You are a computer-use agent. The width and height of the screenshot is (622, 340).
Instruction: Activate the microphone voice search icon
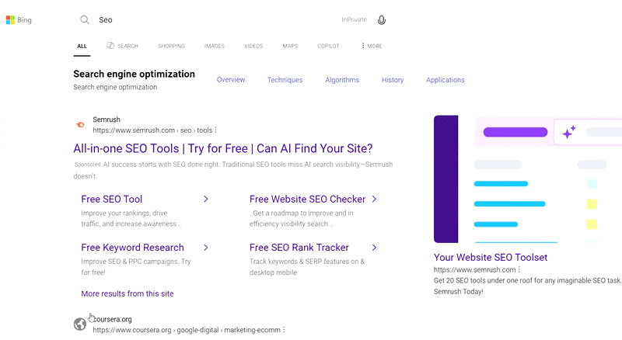(x=381, y=20)
